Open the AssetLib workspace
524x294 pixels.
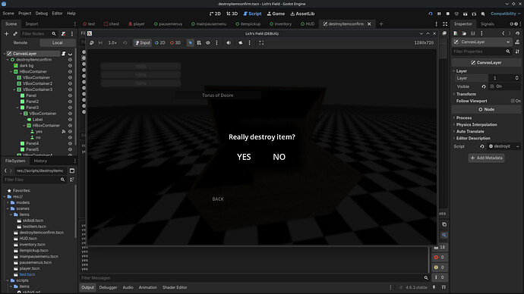coord(302,14)
